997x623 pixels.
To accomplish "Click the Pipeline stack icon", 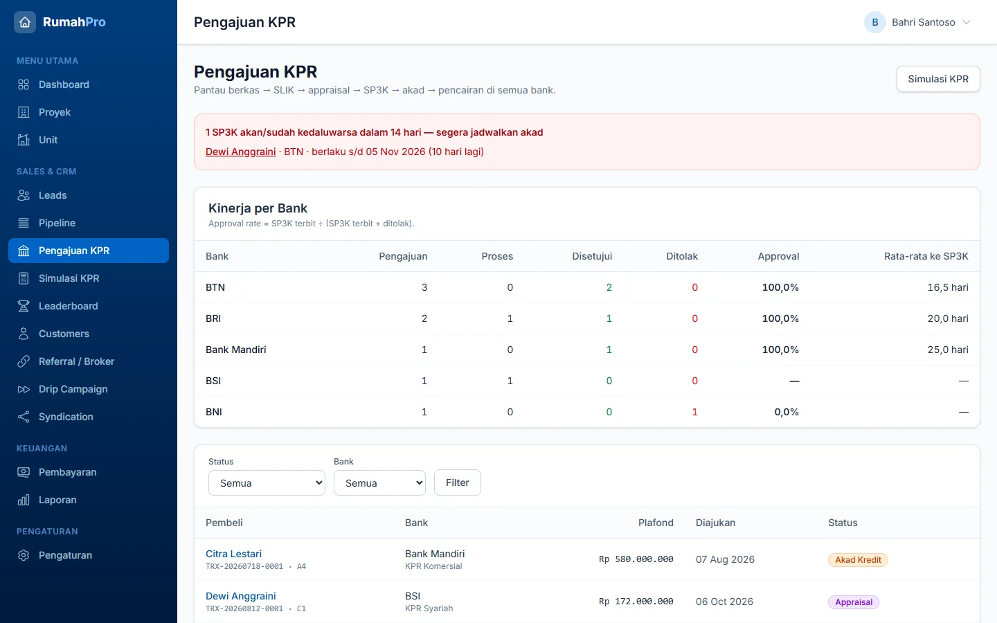I will click(x=24, y=223).
